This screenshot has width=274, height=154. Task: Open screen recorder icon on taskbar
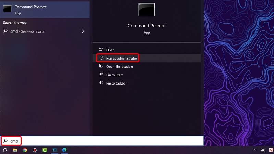coord(35,150)
